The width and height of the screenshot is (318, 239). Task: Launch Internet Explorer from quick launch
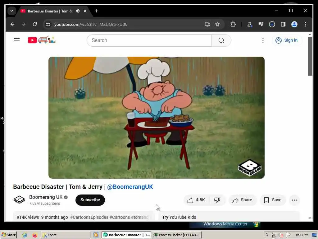point(25,235)
